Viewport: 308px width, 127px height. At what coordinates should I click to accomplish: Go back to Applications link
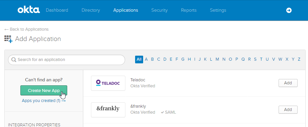26,29
